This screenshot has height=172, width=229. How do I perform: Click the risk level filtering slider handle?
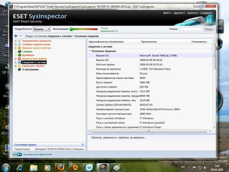[x=71, y=29]
